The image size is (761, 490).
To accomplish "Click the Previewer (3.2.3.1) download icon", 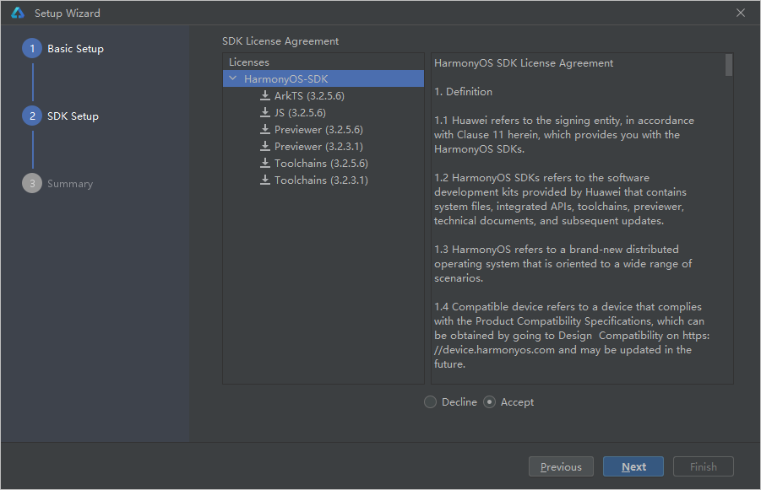I will (265, 146).
